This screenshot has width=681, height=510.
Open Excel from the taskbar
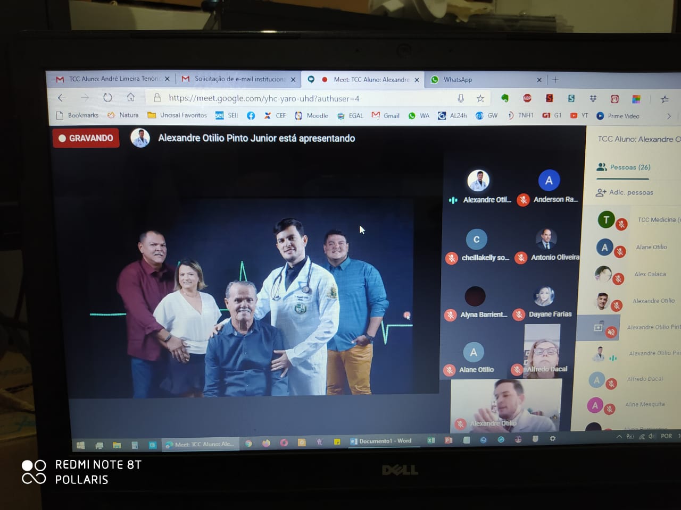tap(431, 440)
